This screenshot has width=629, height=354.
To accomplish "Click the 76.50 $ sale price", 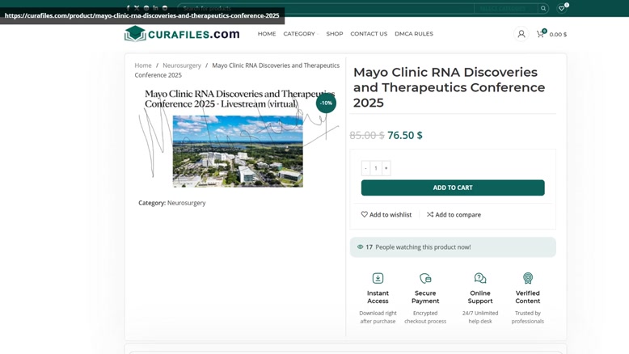I will point(405,135).
